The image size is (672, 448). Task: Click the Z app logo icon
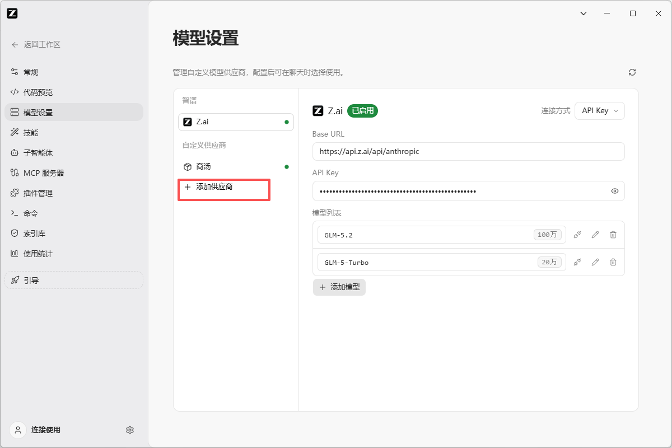tap(12, 13)
